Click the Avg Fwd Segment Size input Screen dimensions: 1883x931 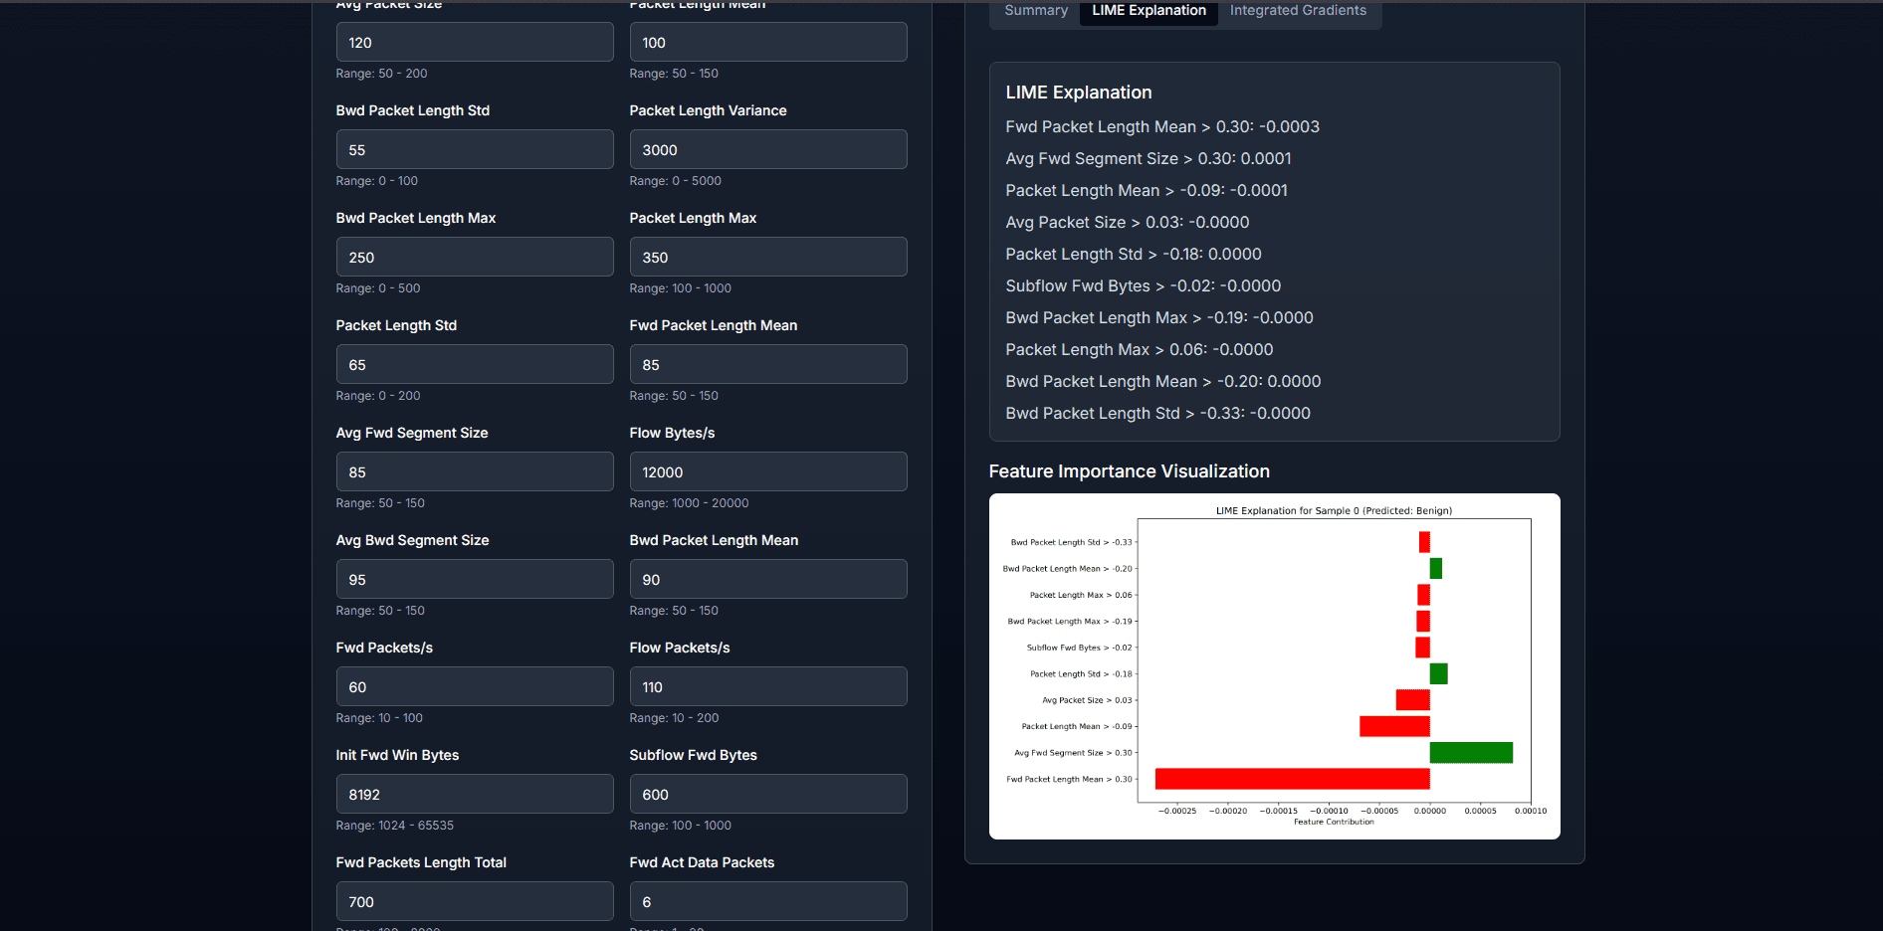tap(475, 471)
